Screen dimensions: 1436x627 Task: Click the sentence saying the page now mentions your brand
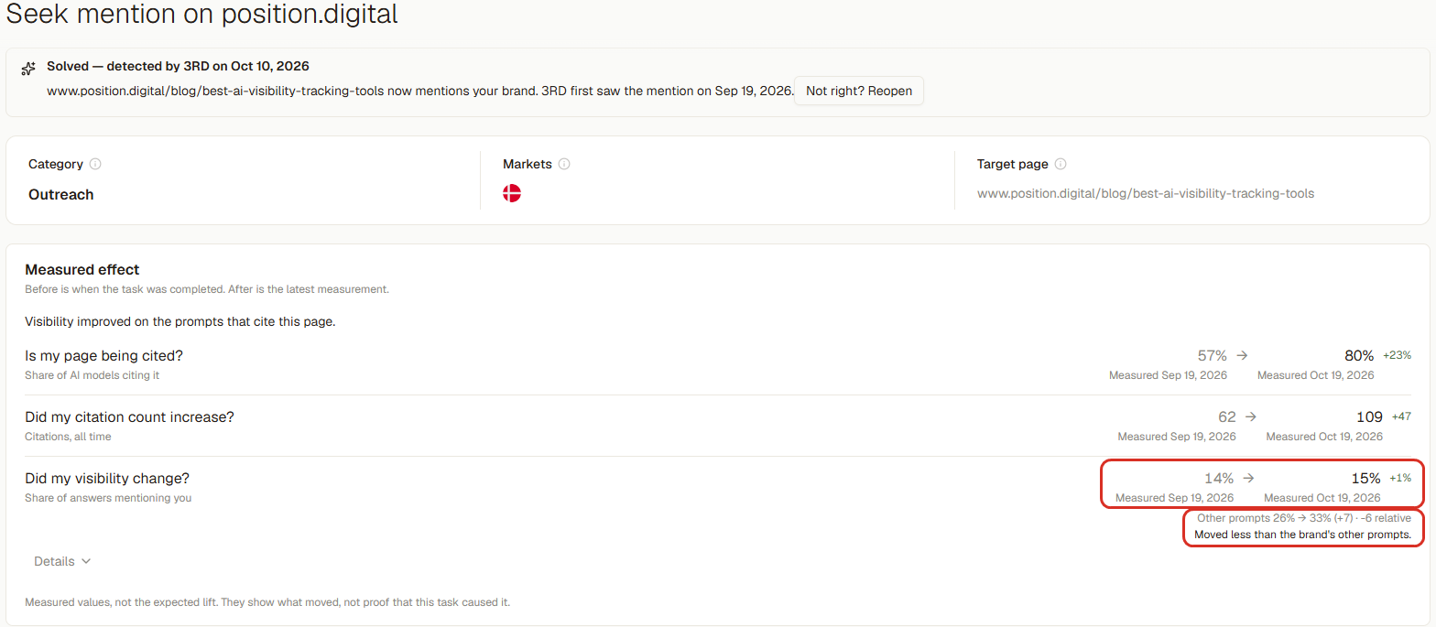(x=420, y=91)
